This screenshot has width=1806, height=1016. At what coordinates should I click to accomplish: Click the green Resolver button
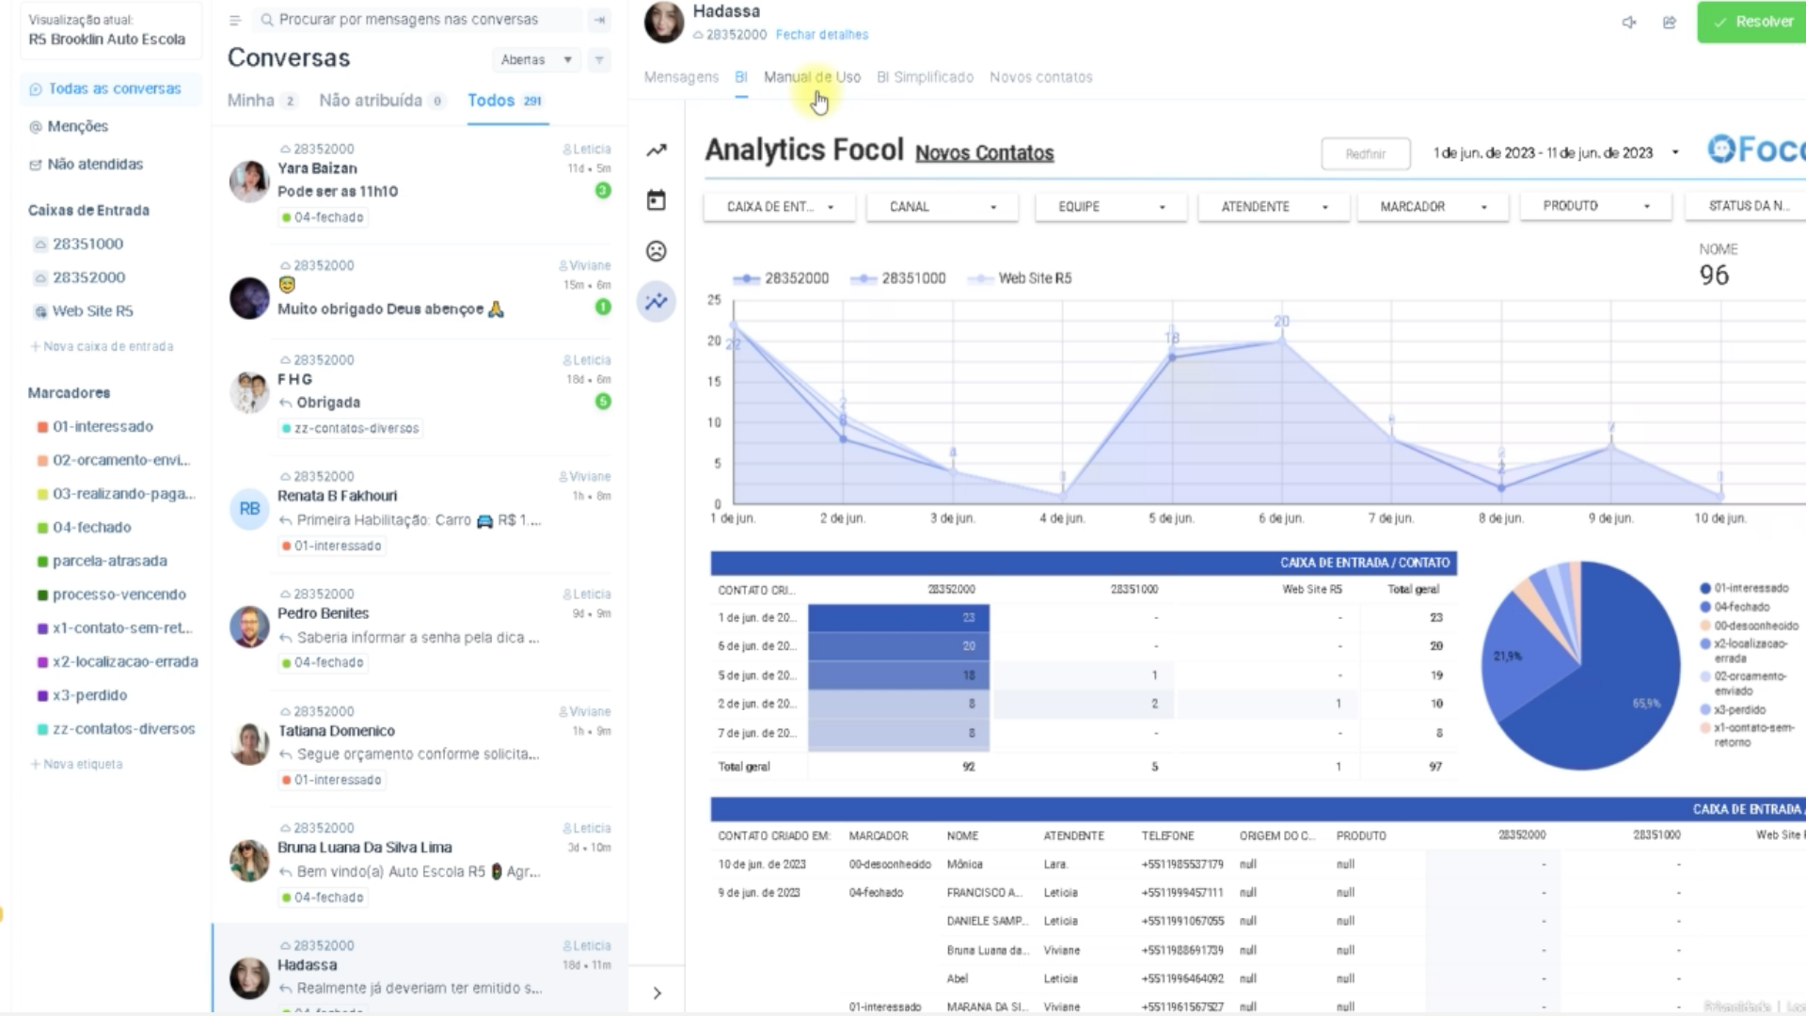click(x=1751, y=21)
